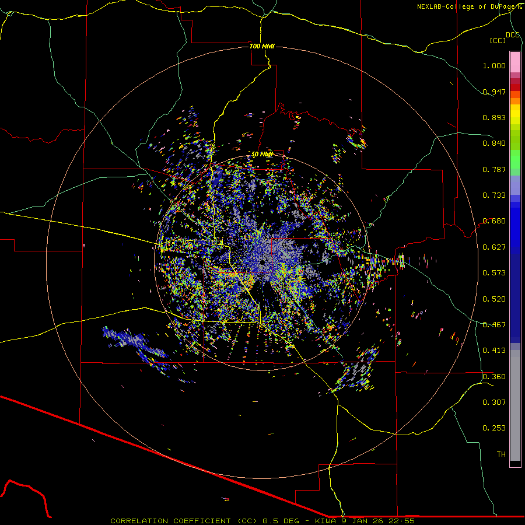Click the 0.307 legend value
Screen dimensions: 525x525
pyautogui.click(x=494, y=402)
